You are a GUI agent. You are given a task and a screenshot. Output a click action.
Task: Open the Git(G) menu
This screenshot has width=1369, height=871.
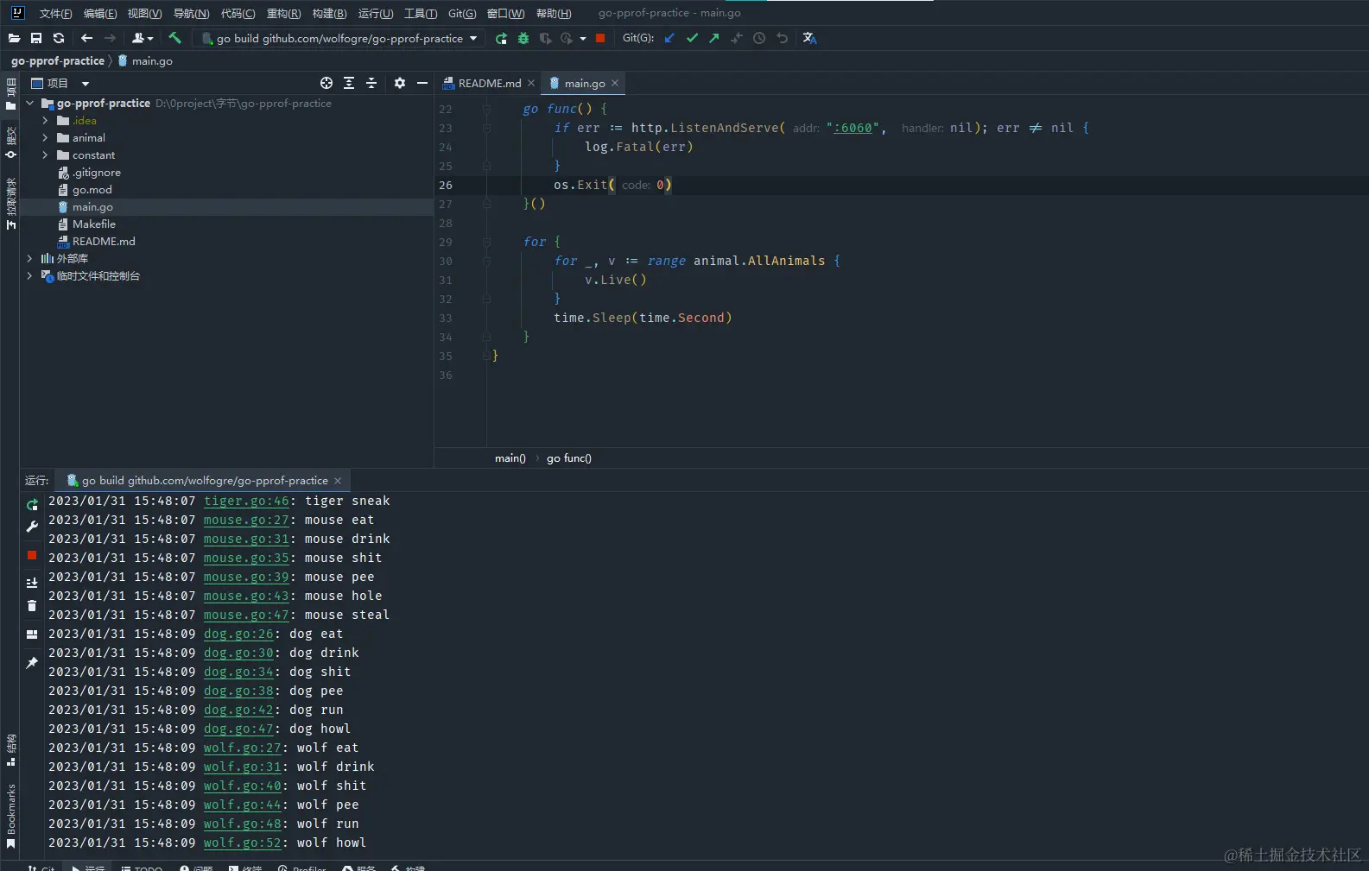462,13
